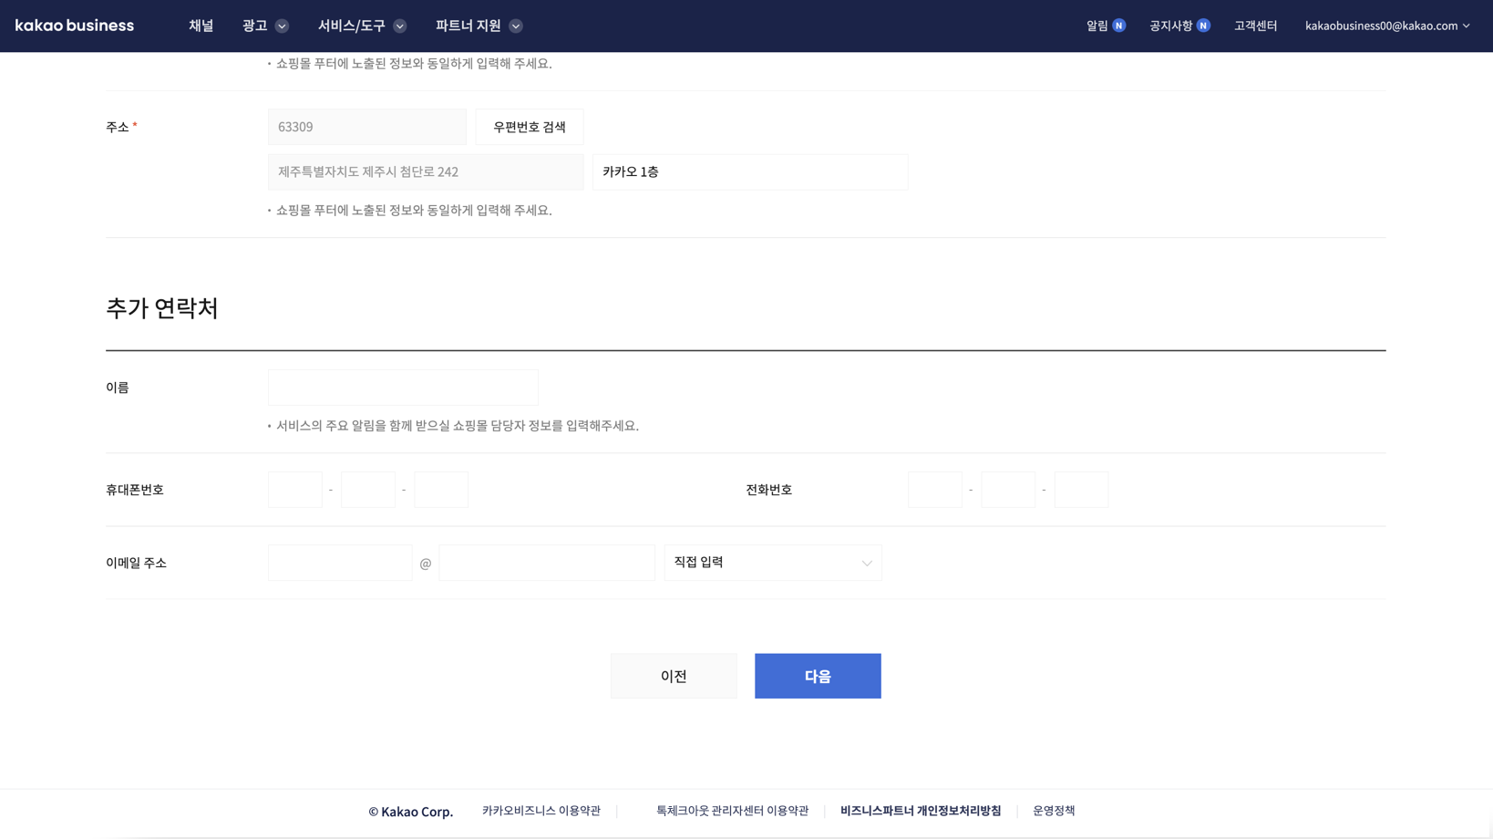Click the email ID field before @

tap(340, 563)
